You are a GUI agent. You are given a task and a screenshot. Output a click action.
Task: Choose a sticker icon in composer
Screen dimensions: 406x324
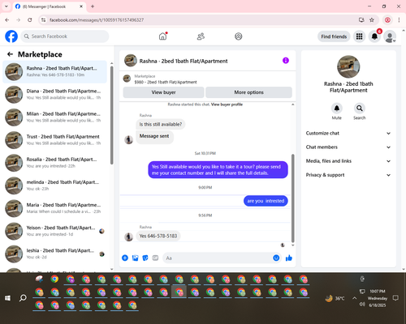tap(145, 258)
